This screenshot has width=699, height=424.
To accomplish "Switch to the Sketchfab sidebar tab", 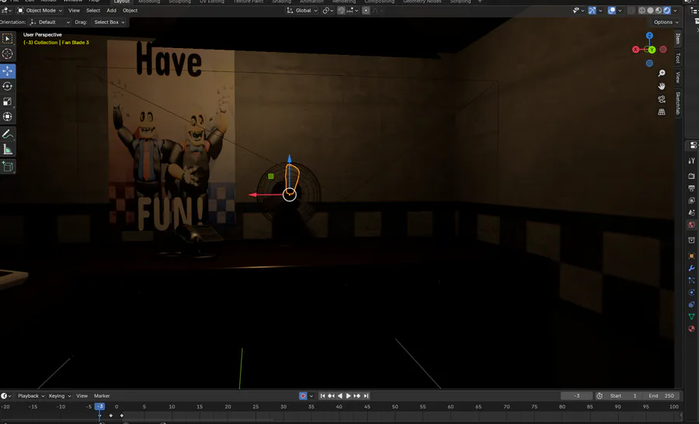I will pyautogui.click(x=677, y=103).
